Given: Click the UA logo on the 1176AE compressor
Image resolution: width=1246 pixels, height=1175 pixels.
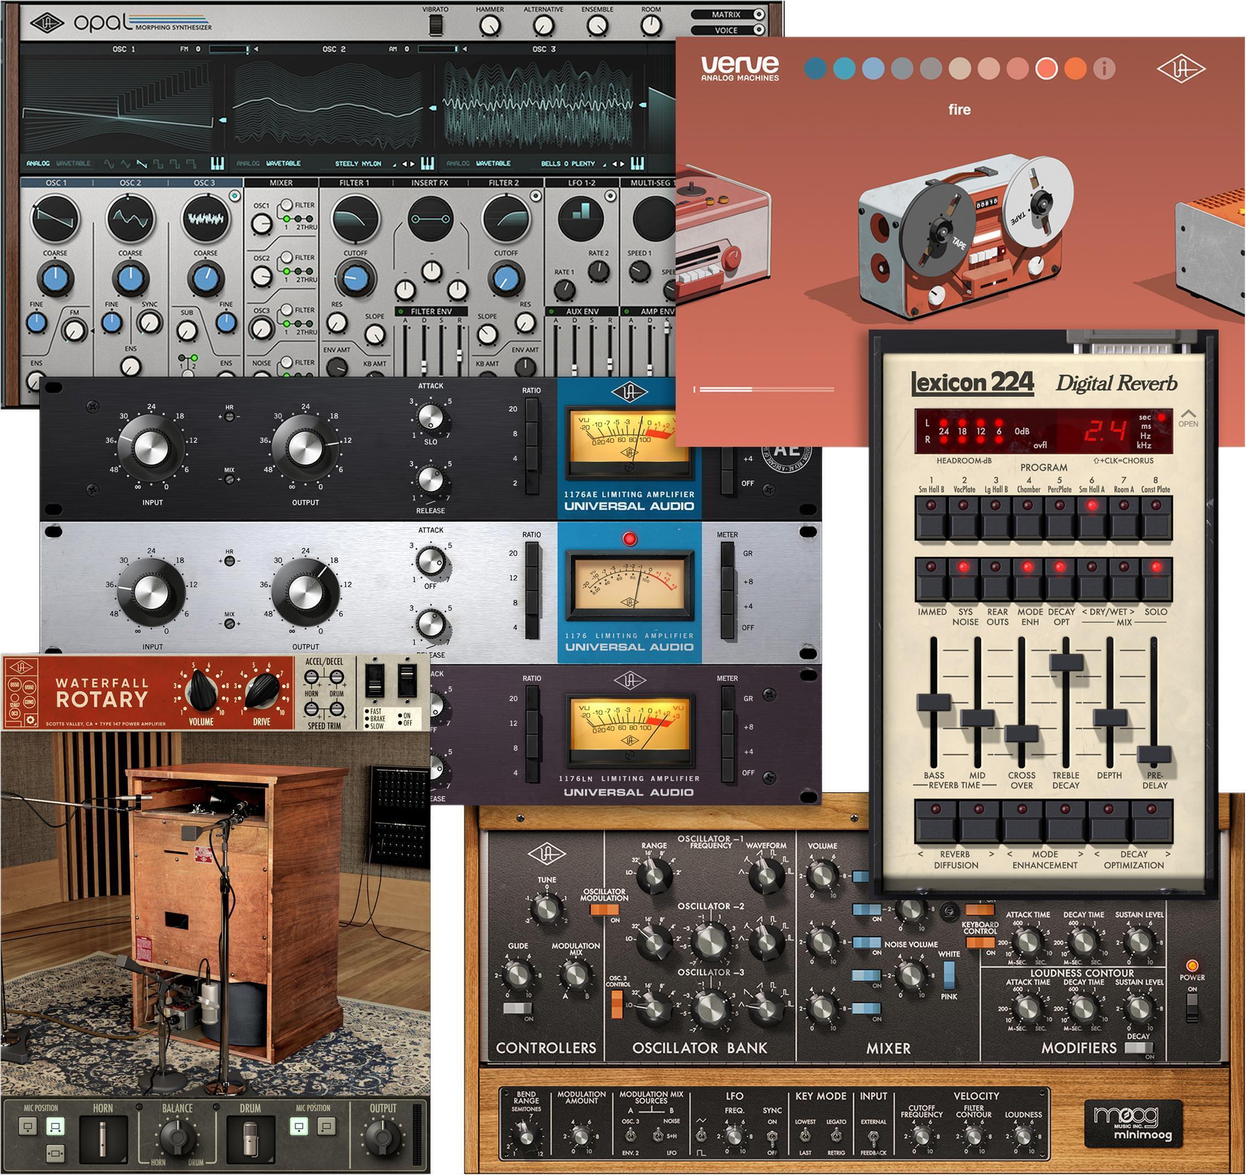Looking at the screenshot, I should [629, 393].
